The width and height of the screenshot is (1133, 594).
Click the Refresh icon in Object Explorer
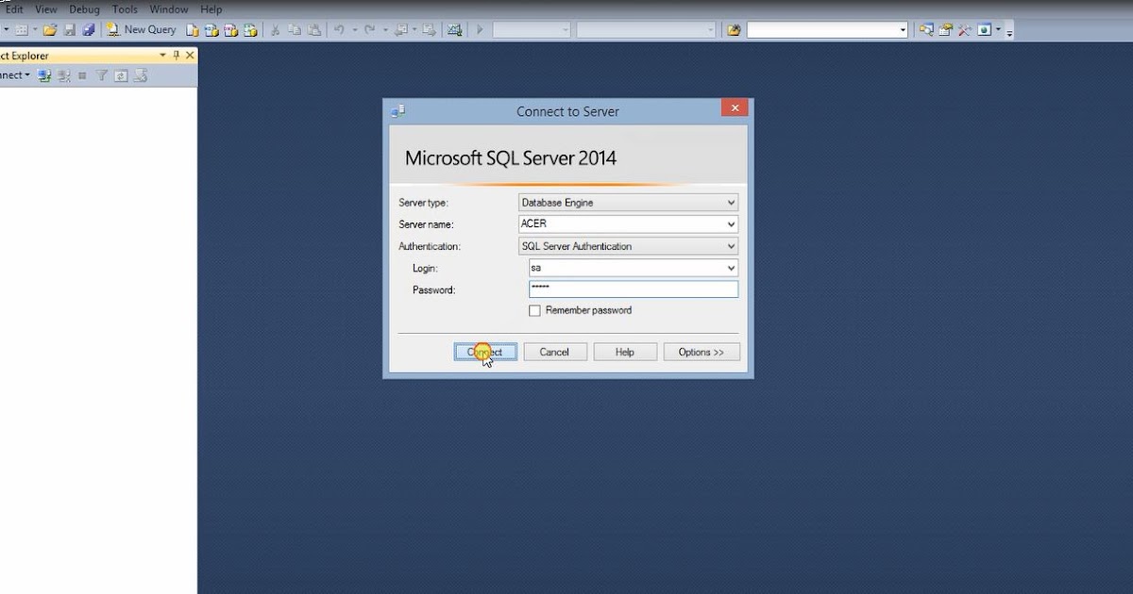click(x=121, y=75)
